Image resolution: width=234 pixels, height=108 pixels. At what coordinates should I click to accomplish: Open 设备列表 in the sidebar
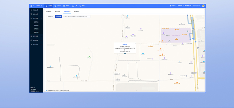coord(36,22)
